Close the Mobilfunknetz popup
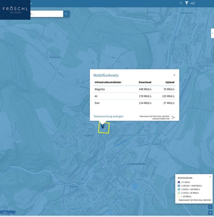 [x=174, y=75]
